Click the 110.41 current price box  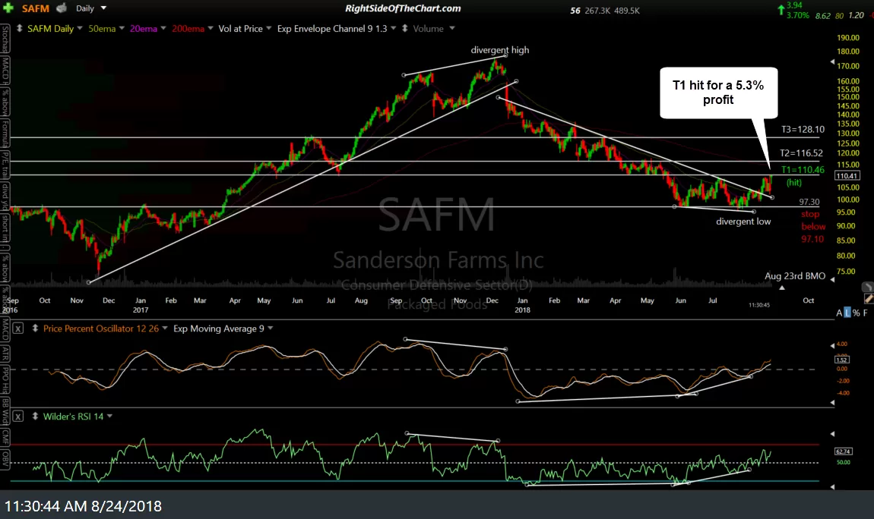(847, 176)
